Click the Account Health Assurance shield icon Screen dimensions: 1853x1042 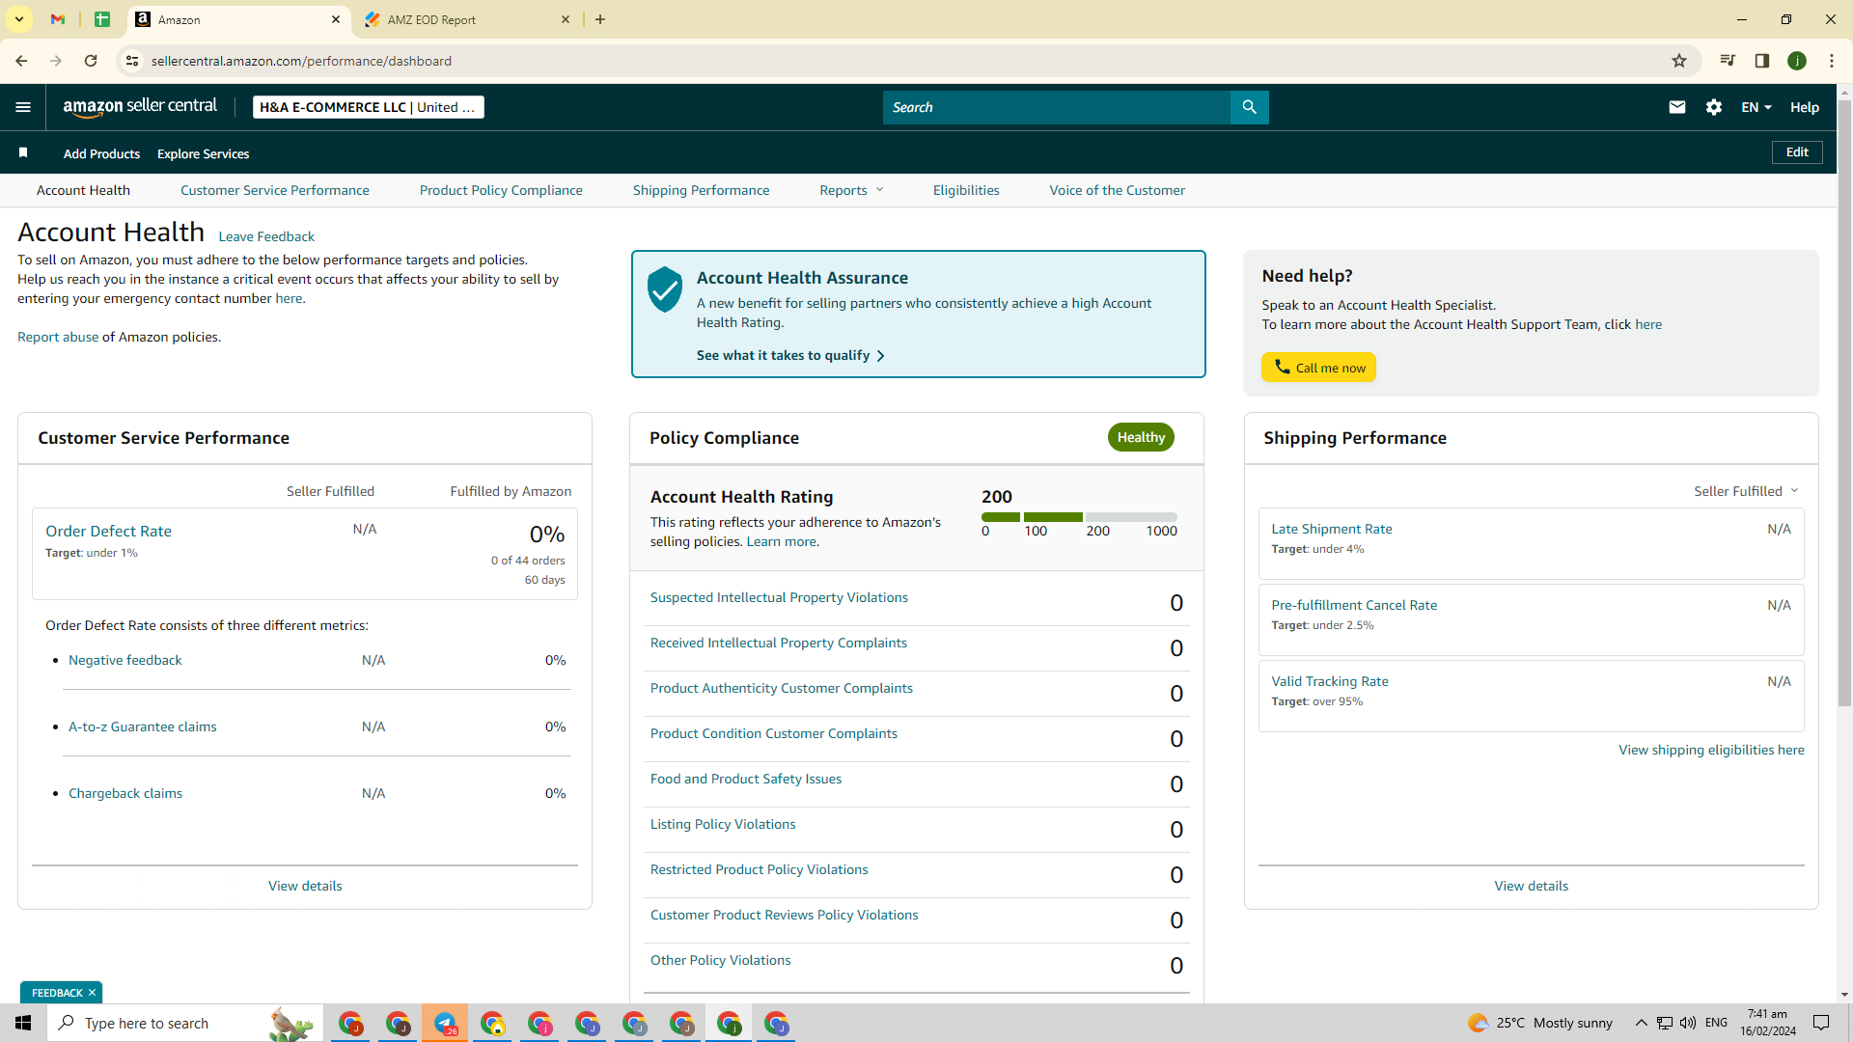pyautogui.click(x=665, y=288)
